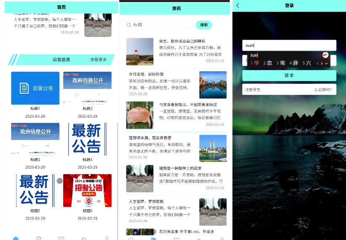This screenshot has height=240, width=346.
Task: Choose IME candidate 5 穴
Action: 307,63
